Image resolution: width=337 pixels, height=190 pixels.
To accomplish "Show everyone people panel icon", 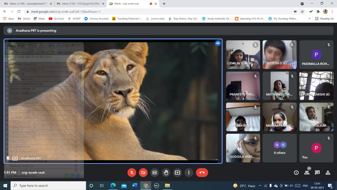I will click(x=307, y=173).
